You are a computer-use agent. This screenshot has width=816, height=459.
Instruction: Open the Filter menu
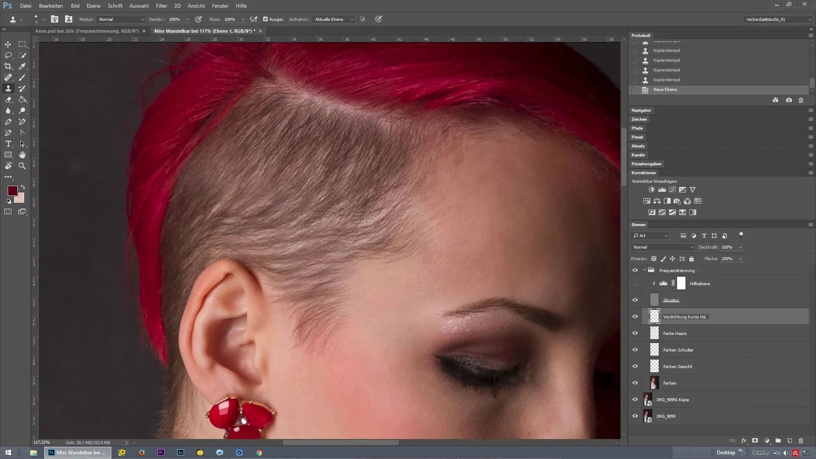click(x=161, y=6)
